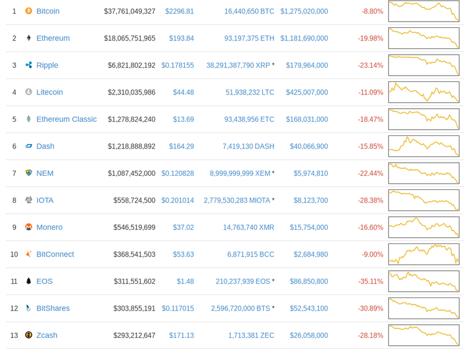465x349 pixels.
Task: Click the Litecoin logo icon
Action: pos(29,92)
